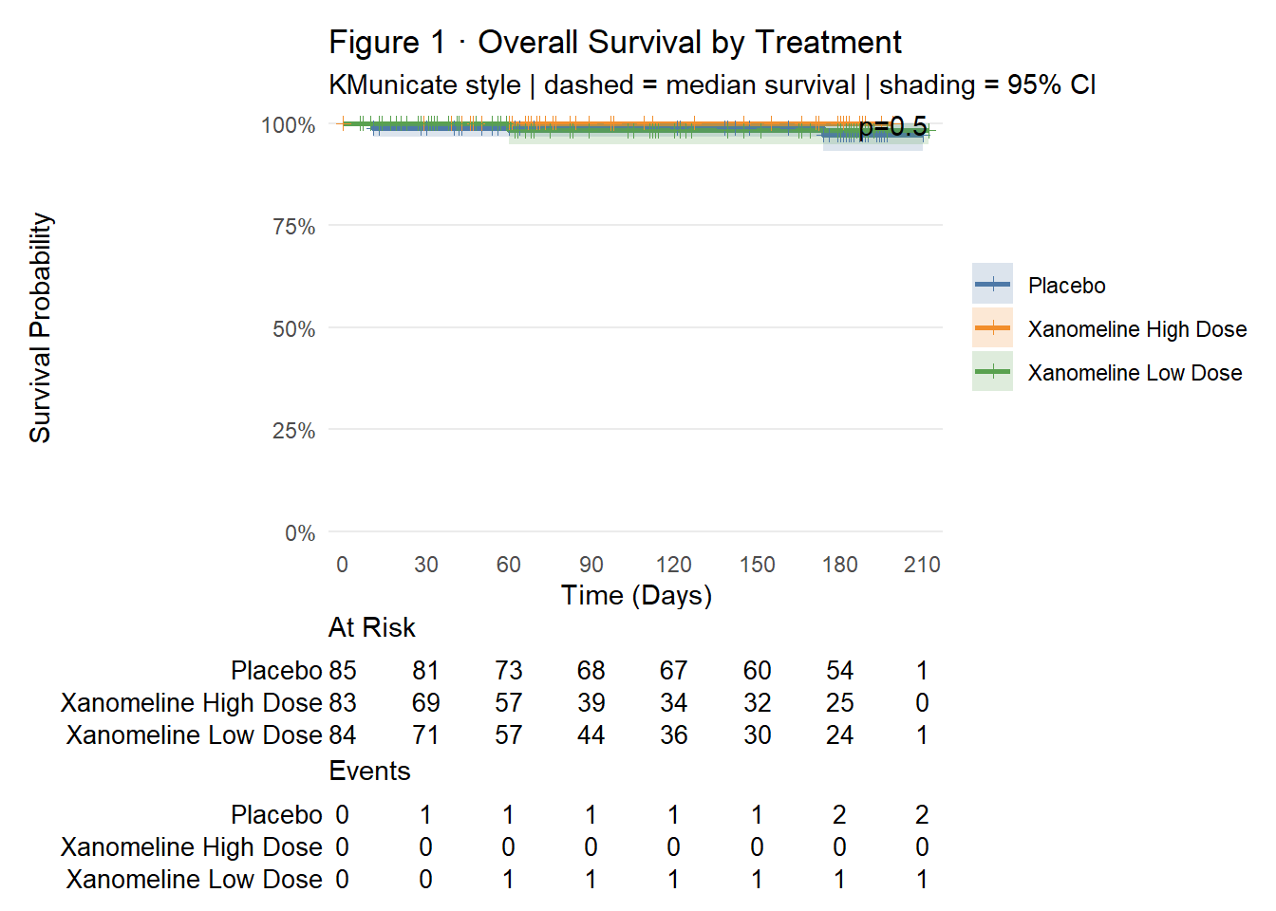This screenshot has width=1276, height=911.
Task: Click the figure title 'Overall Survival by Treatment'
Action: coord(614,43)
